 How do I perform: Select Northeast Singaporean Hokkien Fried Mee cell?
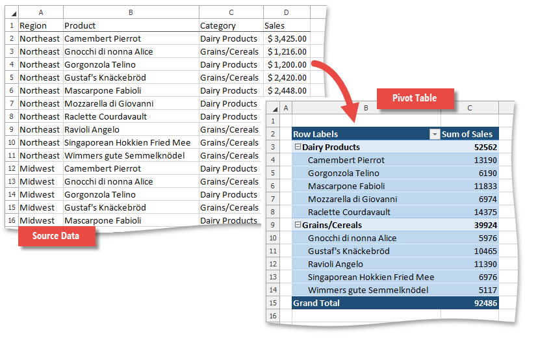coord(131,142)
